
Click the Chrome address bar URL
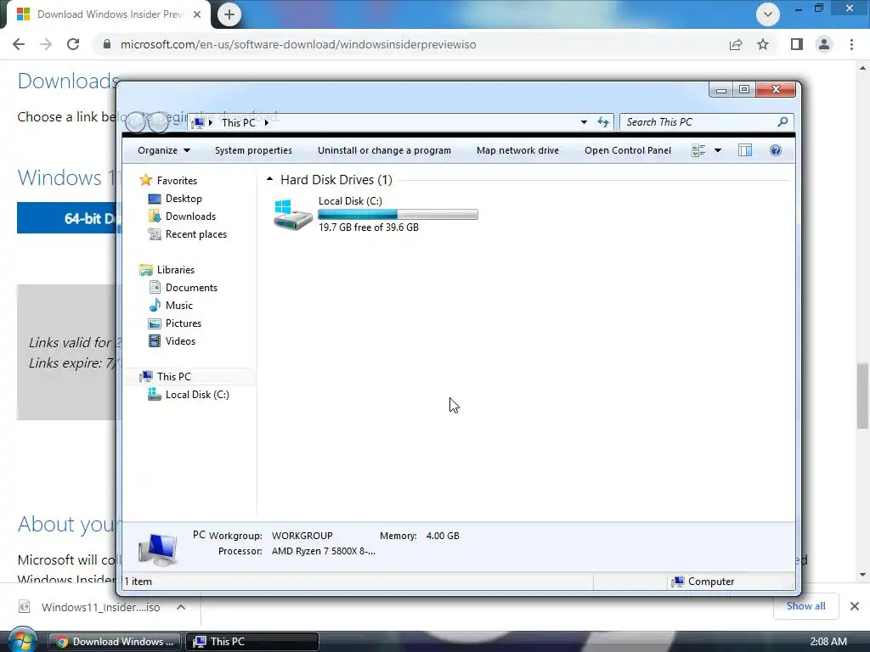click(298, 44)
